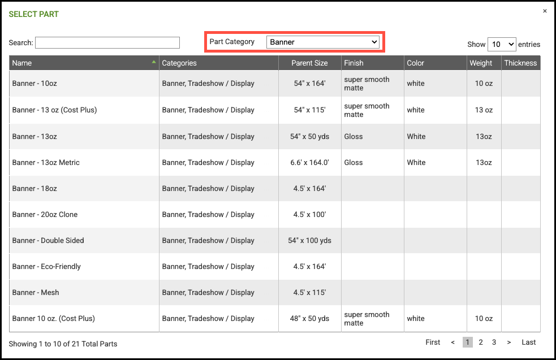This screenshot has width=556, height=360.
Task: Click the Search input field
Action: coord(107,43)
